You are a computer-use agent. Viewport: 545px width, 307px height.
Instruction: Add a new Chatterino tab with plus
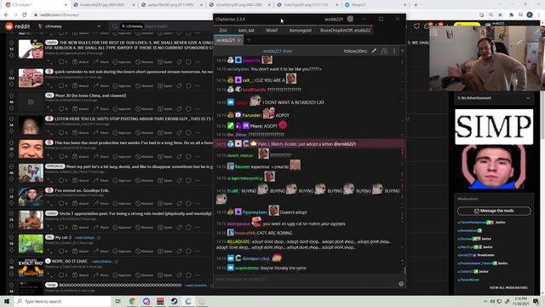point(249,40)
